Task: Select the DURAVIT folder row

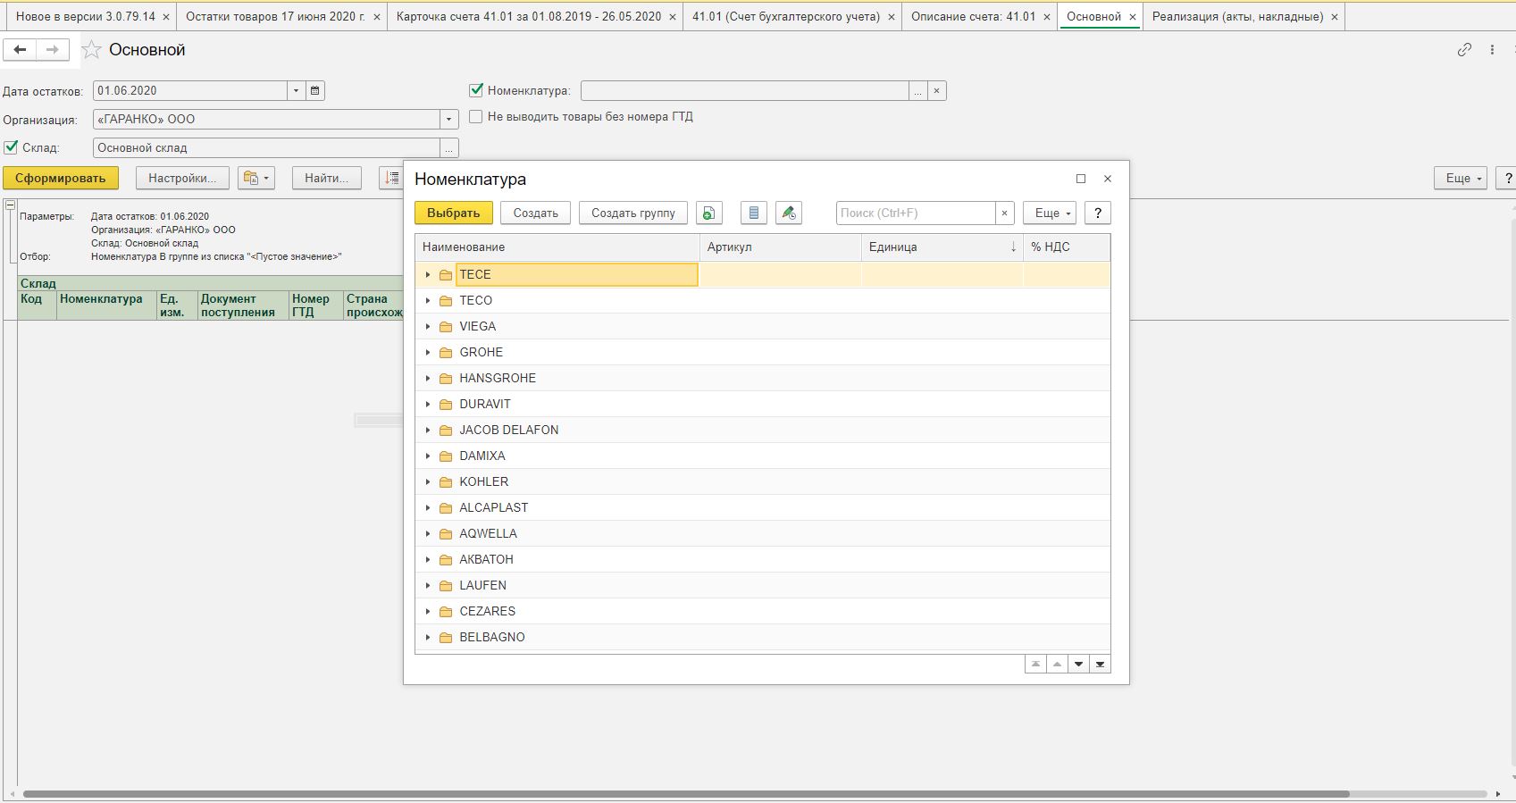Action: tap(763, 404)
